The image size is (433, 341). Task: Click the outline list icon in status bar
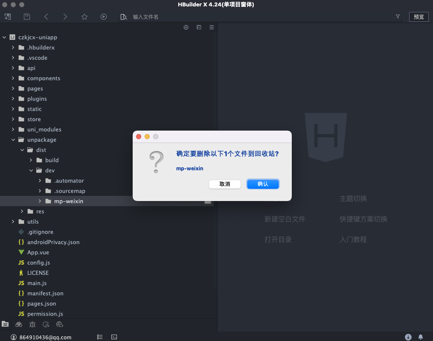coord(100,337)
